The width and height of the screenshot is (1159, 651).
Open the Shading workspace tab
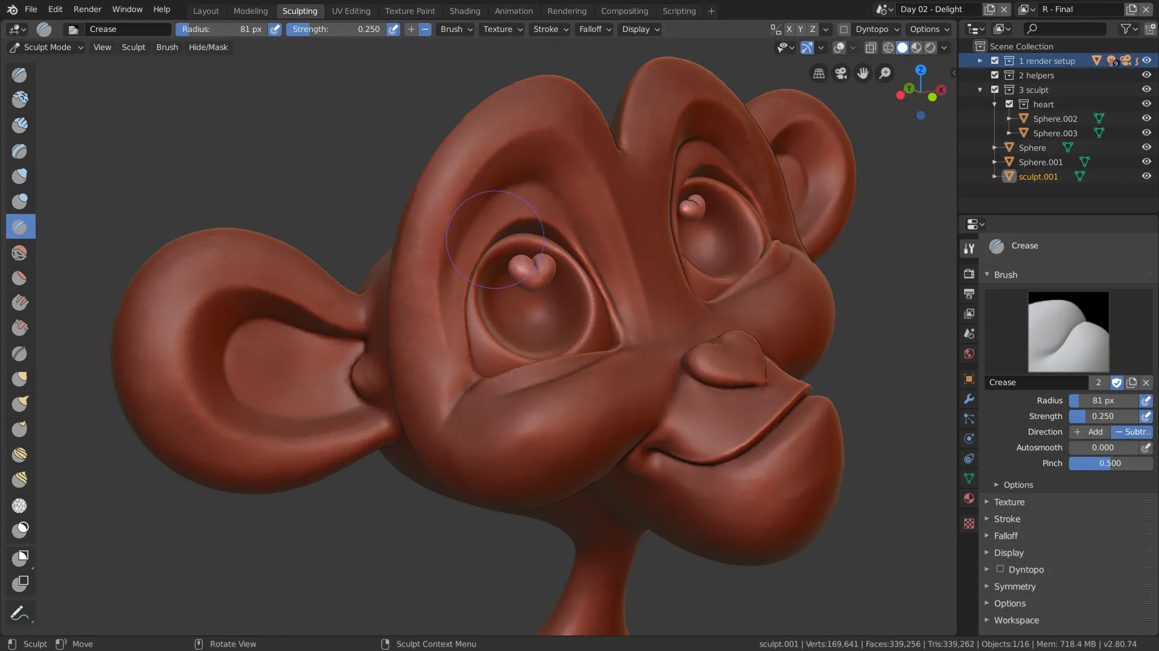[x=464, y=10]
